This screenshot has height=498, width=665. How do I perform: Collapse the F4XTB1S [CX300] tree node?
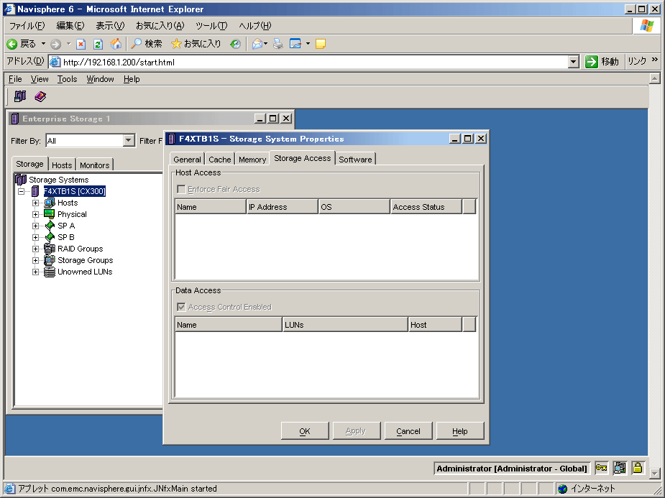pyautogui.click(x=22, y=192)
